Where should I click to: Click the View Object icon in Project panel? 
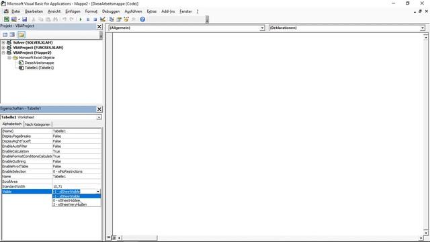coord(12,34)
